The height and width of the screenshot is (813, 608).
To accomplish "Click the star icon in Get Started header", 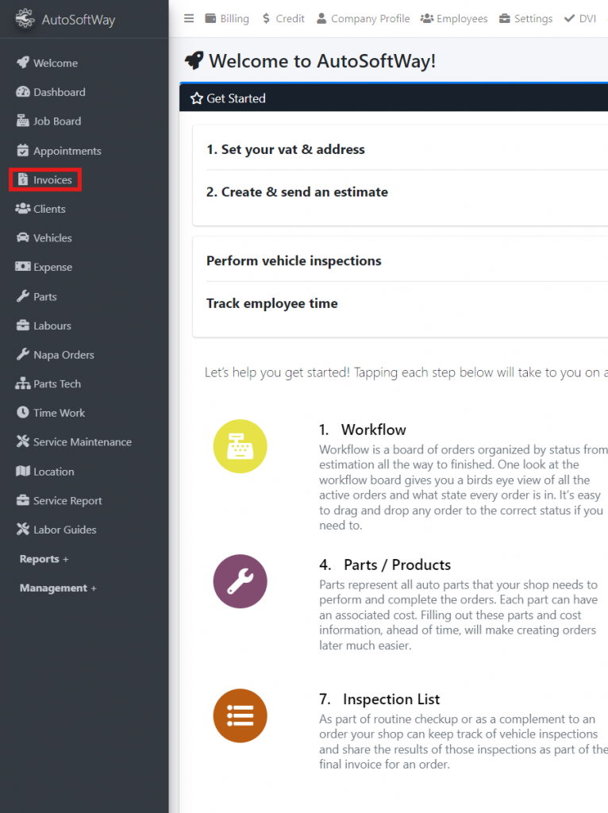I will [x=196, y=98].
